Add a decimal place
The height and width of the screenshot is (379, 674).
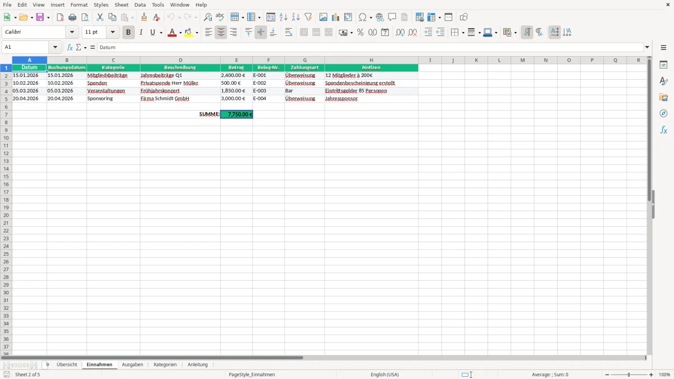pyautogui.click(x=400, y=33)
